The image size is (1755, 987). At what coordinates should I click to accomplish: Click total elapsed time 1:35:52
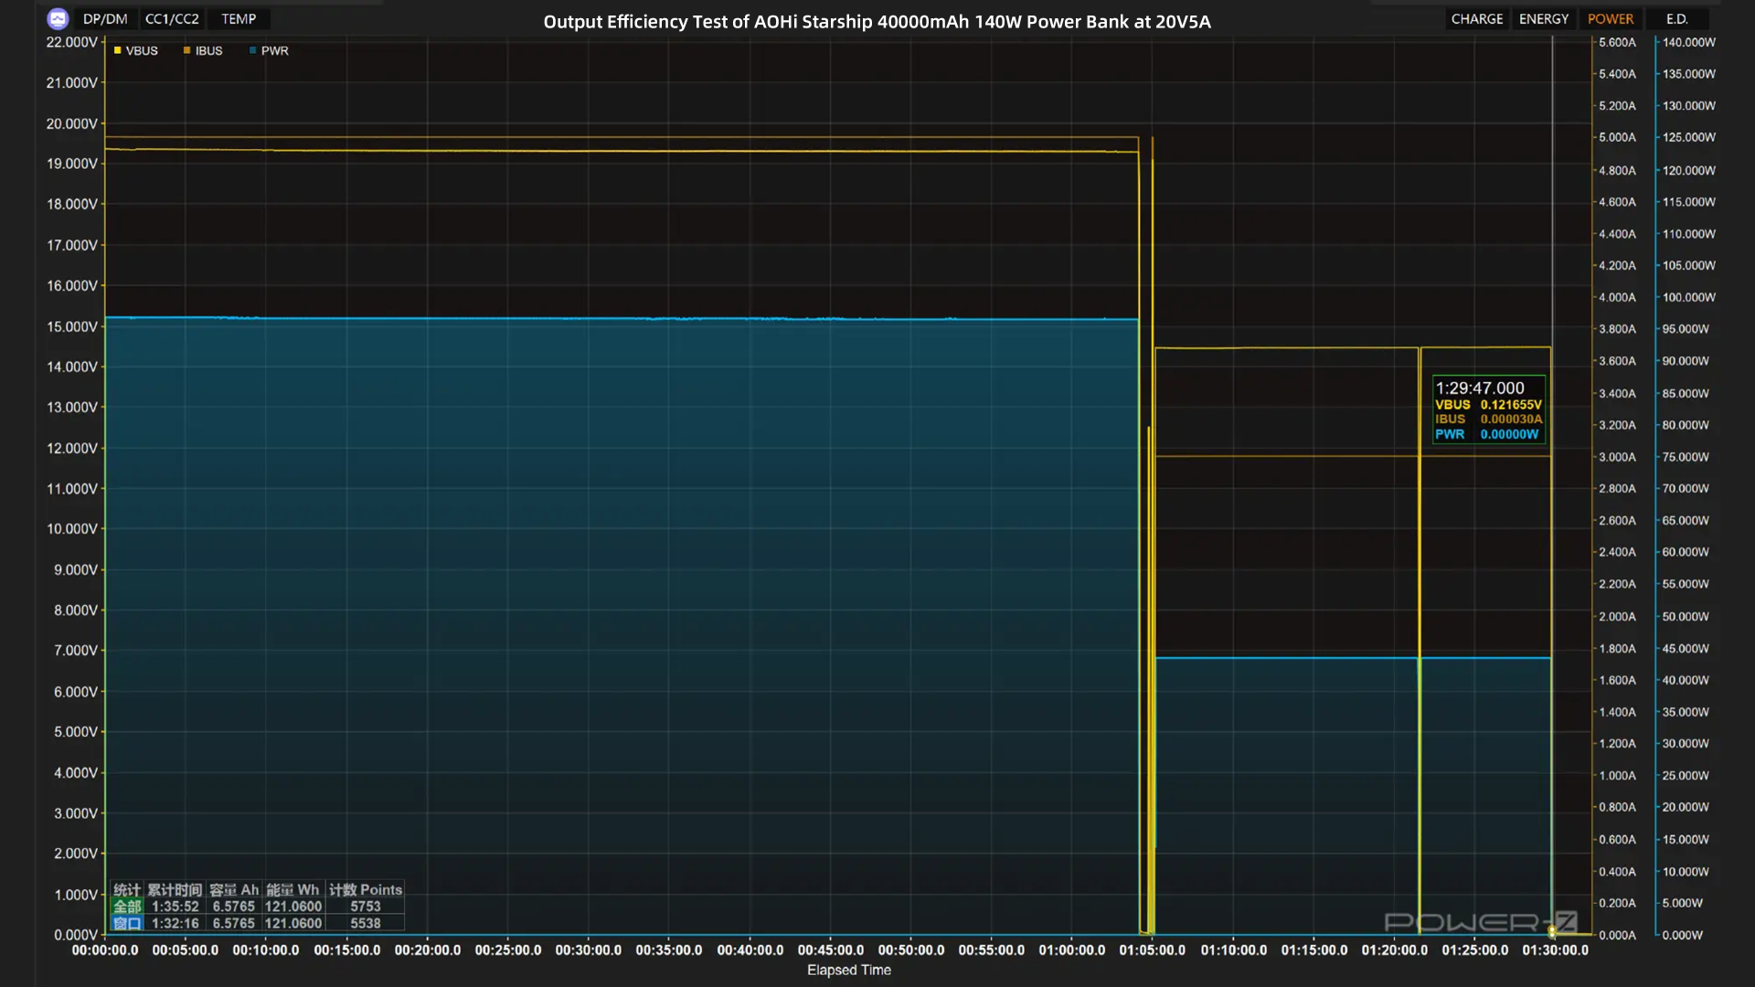pos(175,907)
